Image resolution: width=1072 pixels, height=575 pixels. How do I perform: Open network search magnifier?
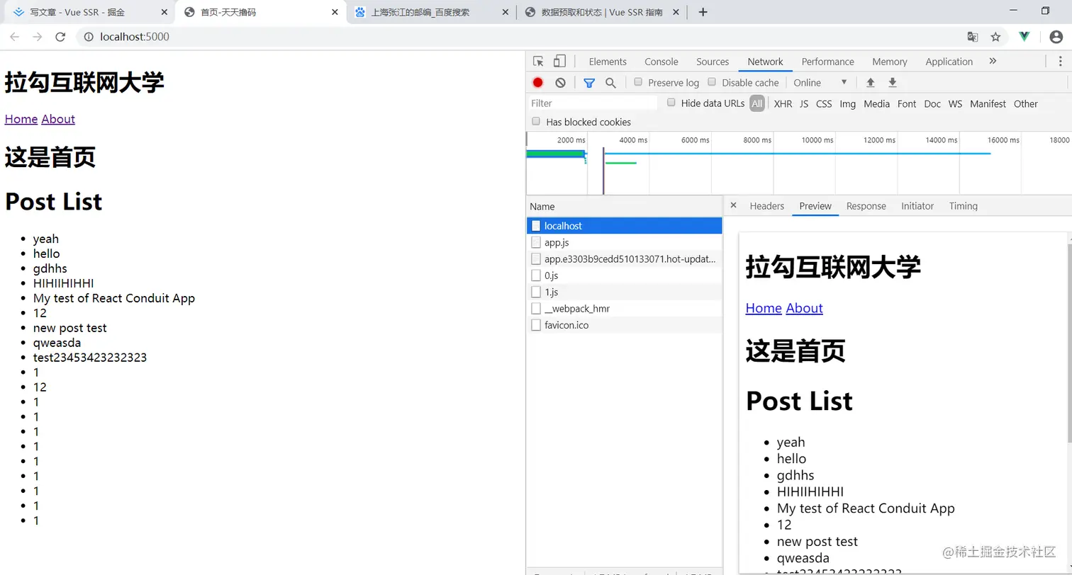tap(610, 83)
